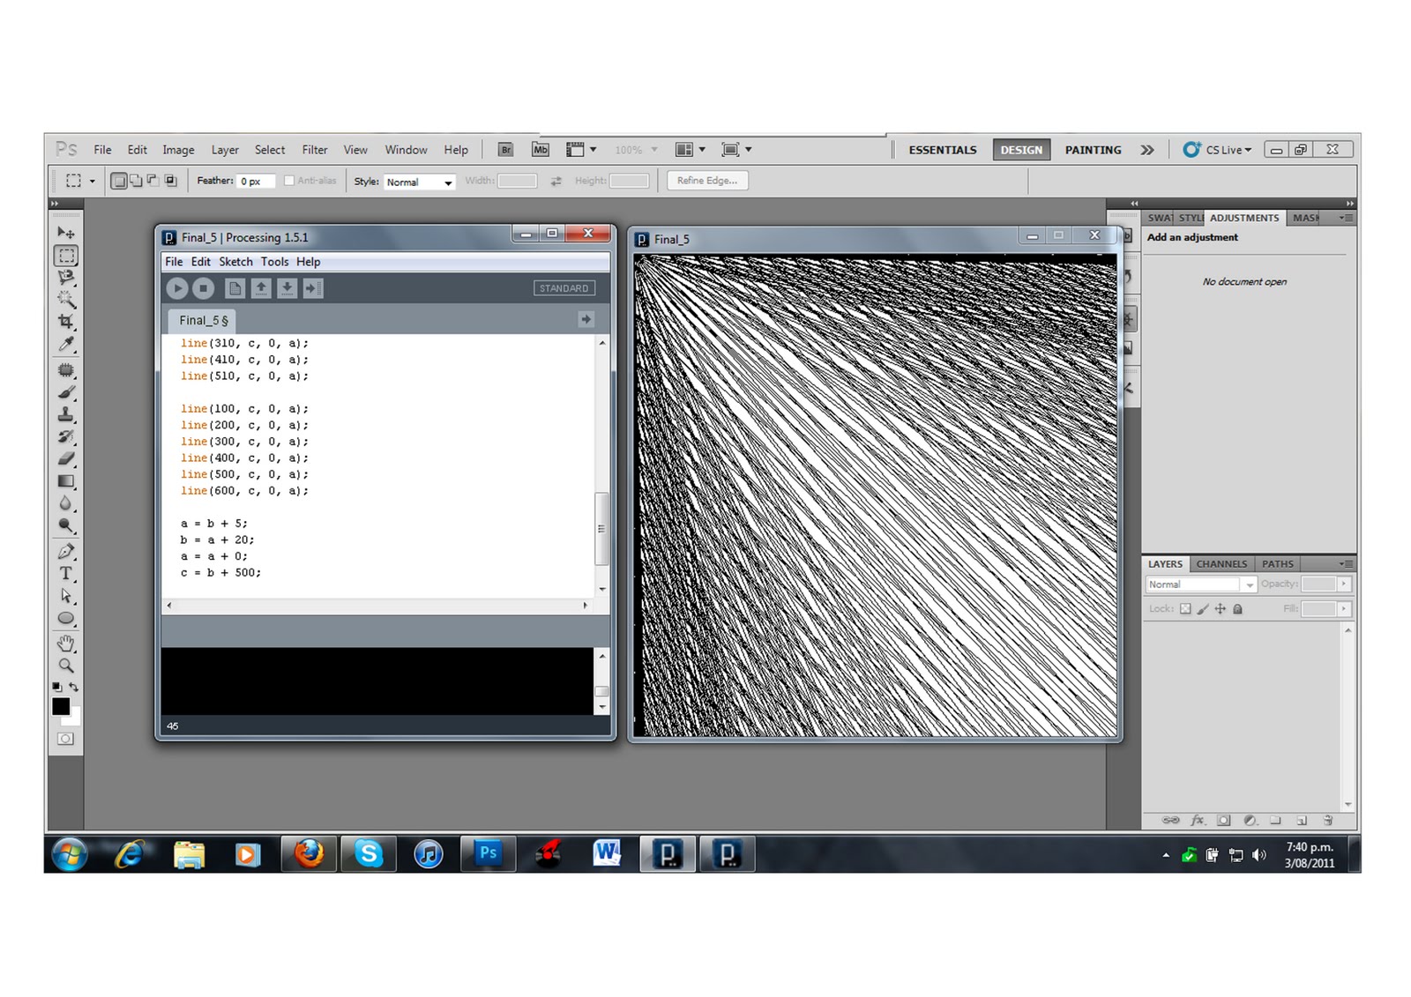The height and width of the screenshot is (997, 1411).
Task: Open the Adjustments panel options menu
Action: (x=1346, y=218)
